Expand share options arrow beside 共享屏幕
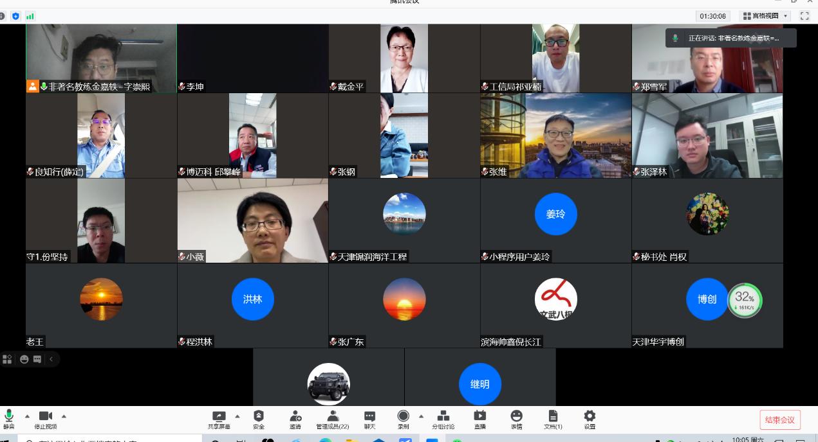The image size is (818, 442). [x=237, y=416]
